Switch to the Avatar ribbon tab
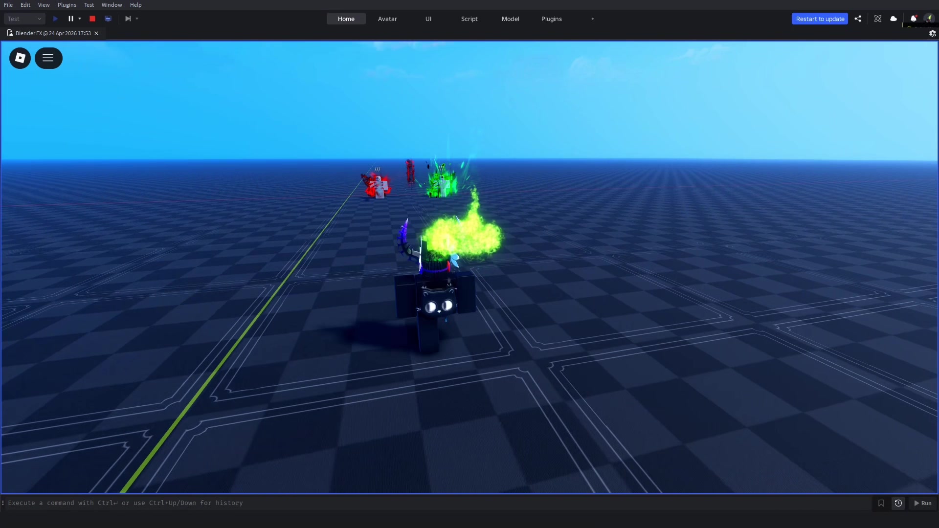Image resolution: width=939 pixels, height=528 pixels. pyautogui.click(x=387, y=19)
